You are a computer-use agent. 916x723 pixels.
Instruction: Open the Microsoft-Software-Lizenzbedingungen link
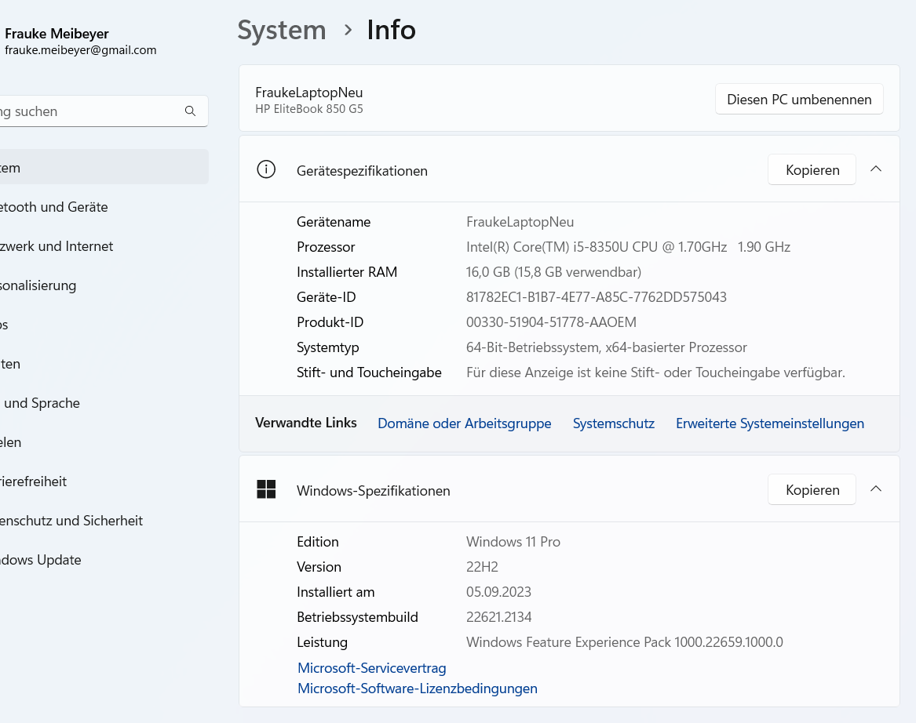pos(417,688)
